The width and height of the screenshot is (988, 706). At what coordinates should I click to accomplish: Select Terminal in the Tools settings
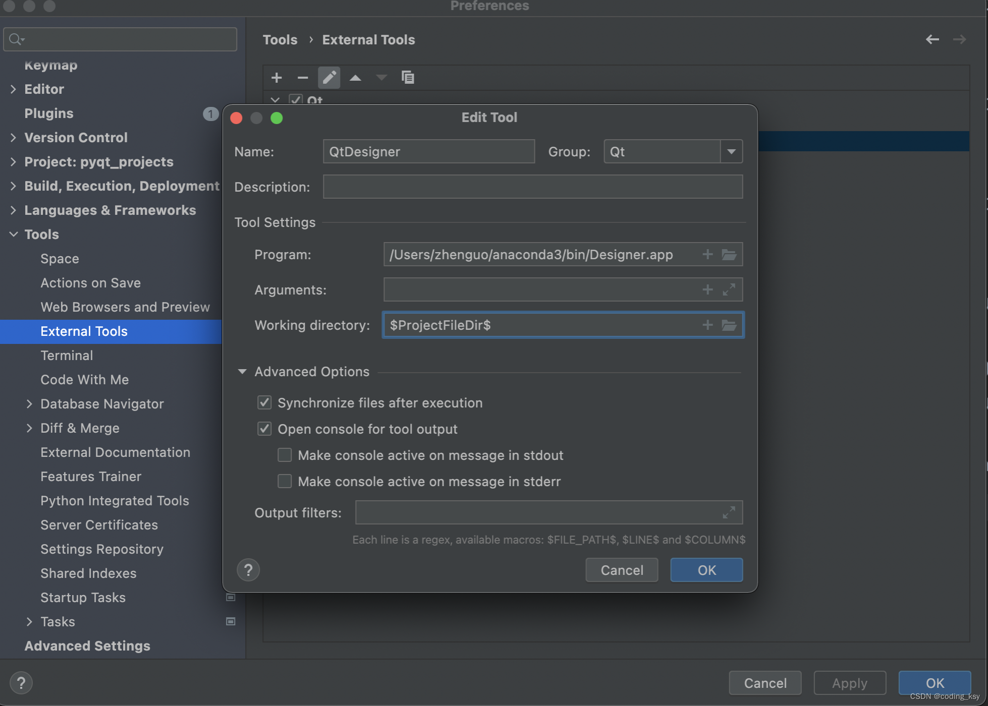click(x=67, y=356)
